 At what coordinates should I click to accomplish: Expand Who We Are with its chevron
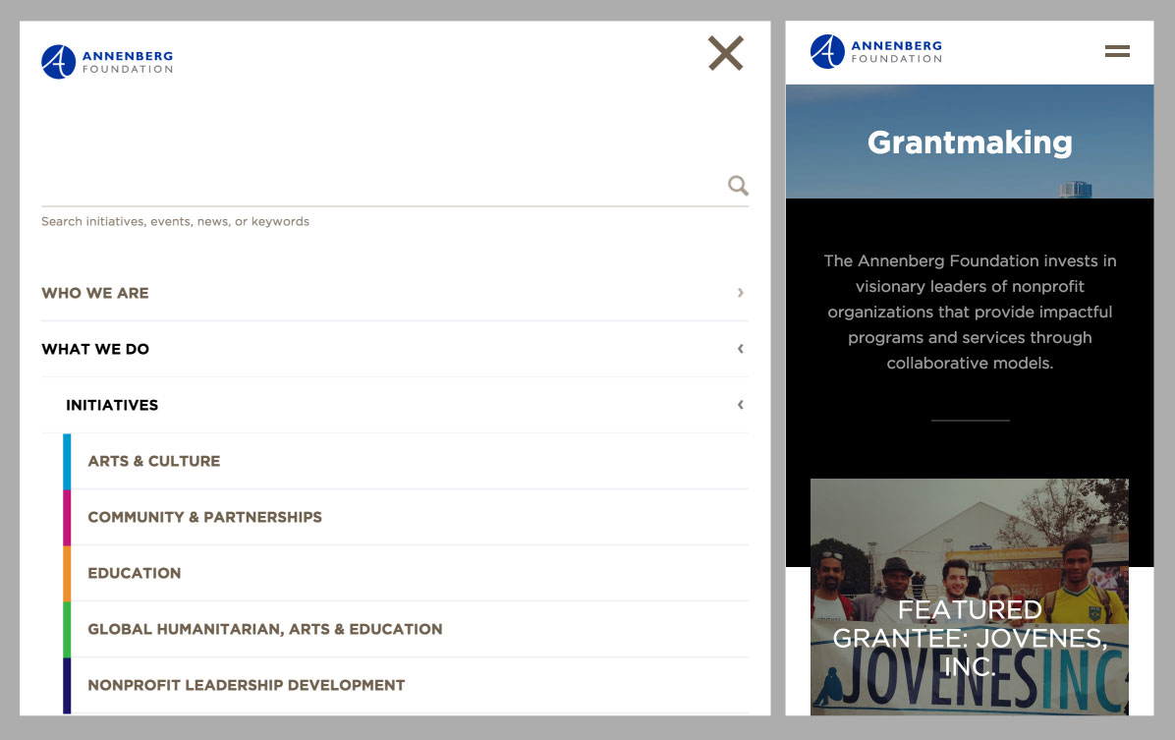(x=741, y=293)
